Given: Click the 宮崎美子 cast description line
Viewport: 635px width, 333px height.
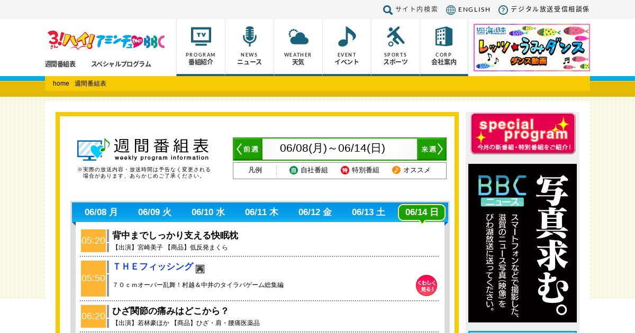Looking at the screenshot, I should pyautogui.click(x=170, y=247).
